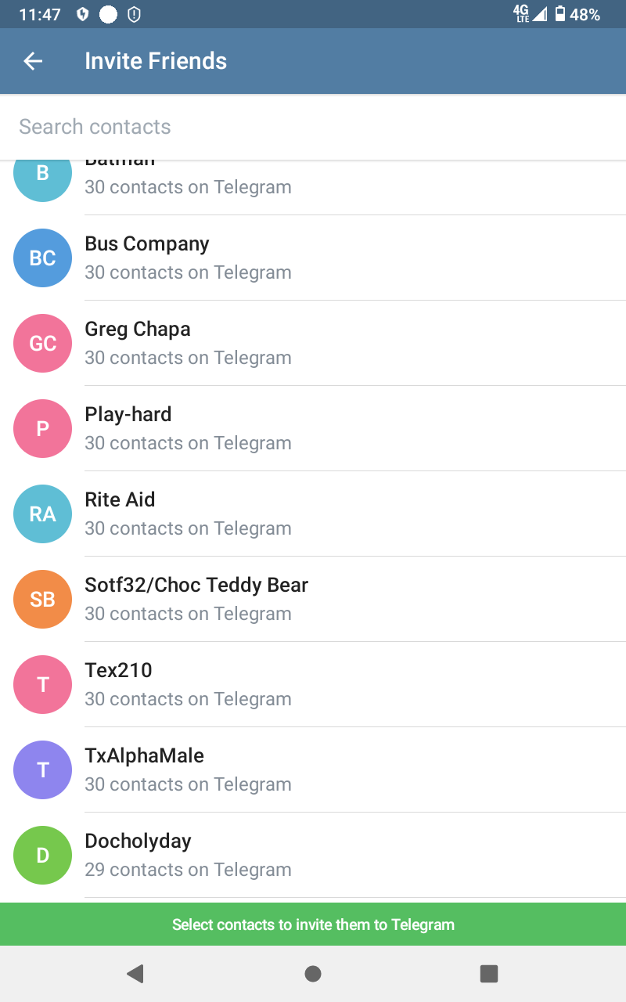The width and height of the screenshot is (626, 1002).
Task: Tap the back arrow in Invite Friends header
Action: (x=33, y=61)
